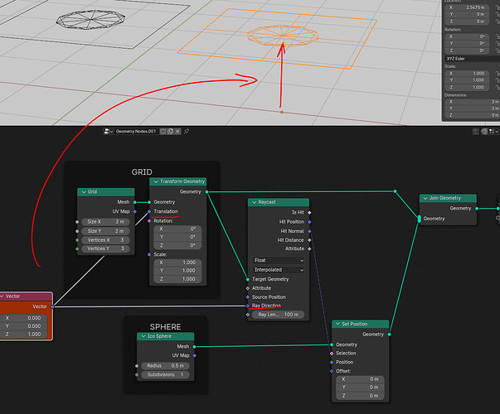This screenshot has height=414, width=500.
Task: Edit sidebar Scale Z 1.000 field
Action: click(467, 87)
